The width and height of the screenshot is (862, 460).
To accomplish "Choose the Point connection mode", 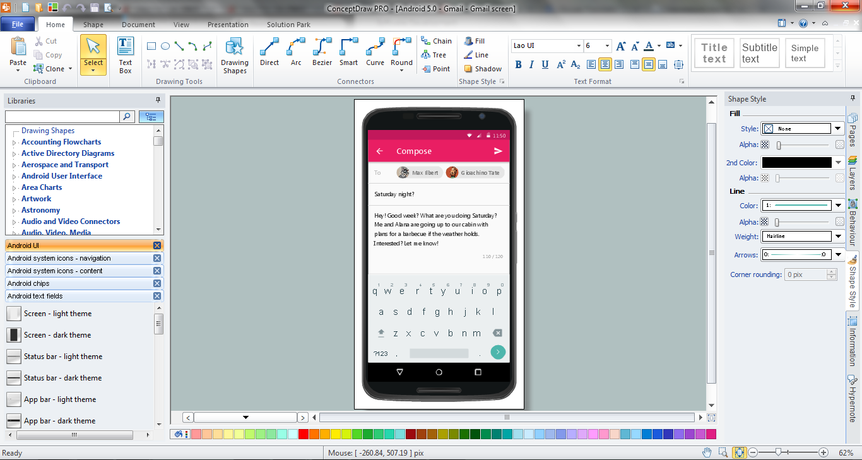I will [x=435, y=69].
